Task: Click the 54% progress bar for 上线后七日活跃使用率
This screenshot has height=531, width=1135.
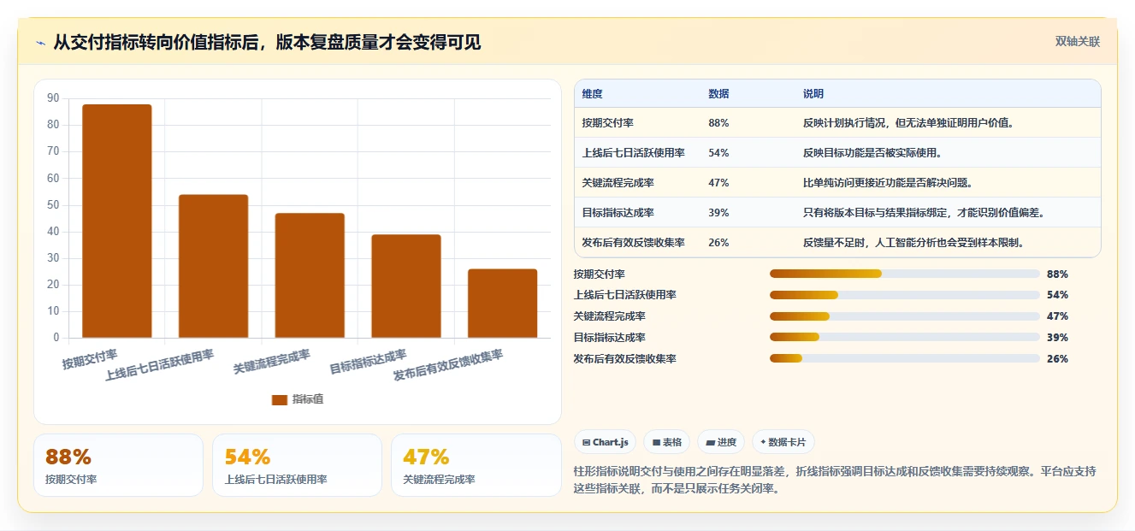Action: tap(905, 295)
